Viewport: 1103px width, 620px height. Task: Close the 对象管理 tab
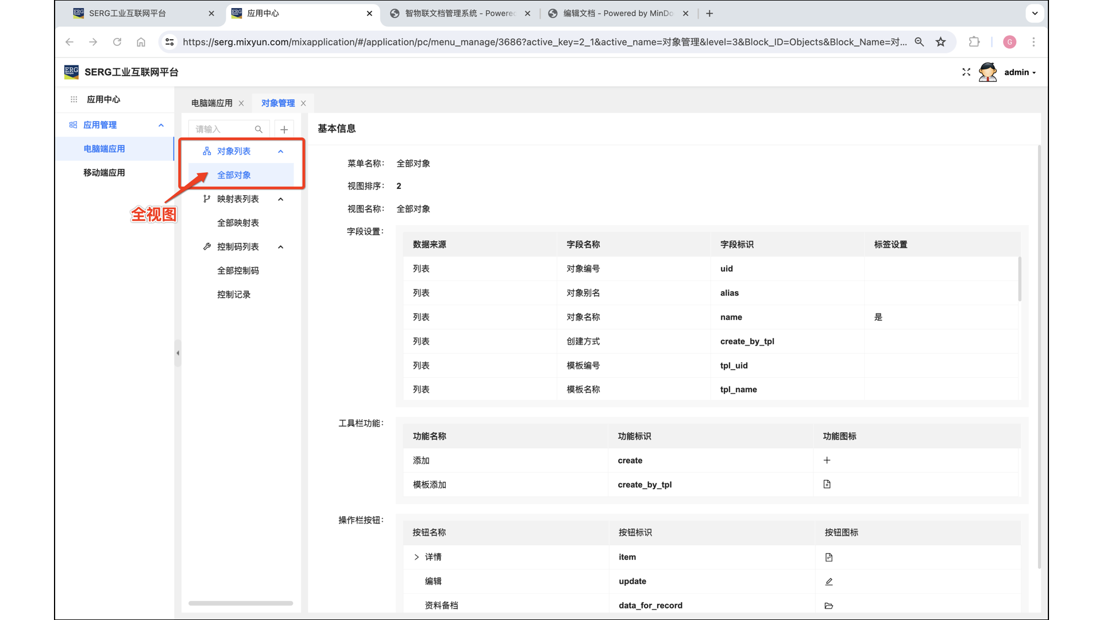303,103
